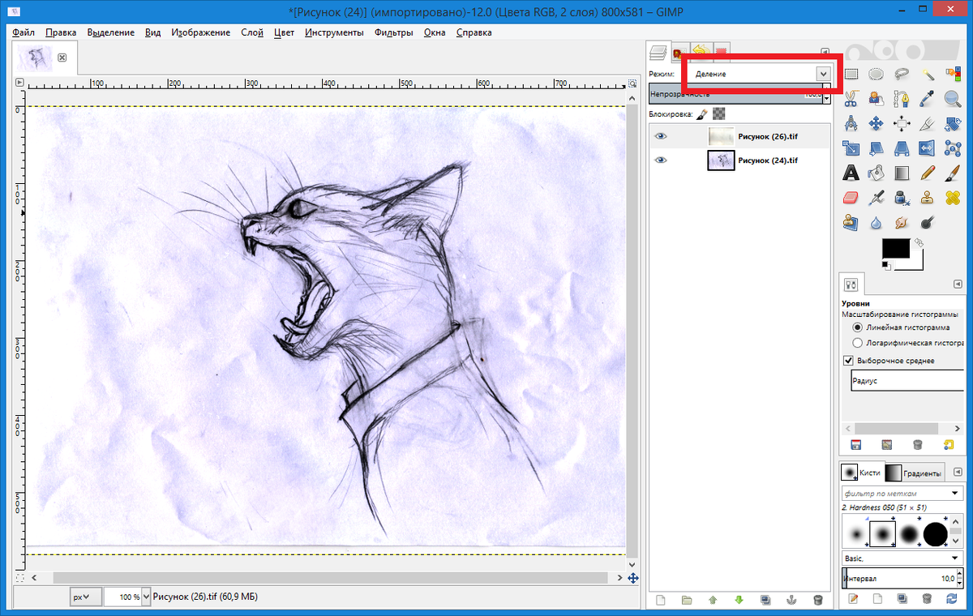973x616 pixels.
Task: Delete the layer with layers panel trash
Action: (x=818, y=601)
